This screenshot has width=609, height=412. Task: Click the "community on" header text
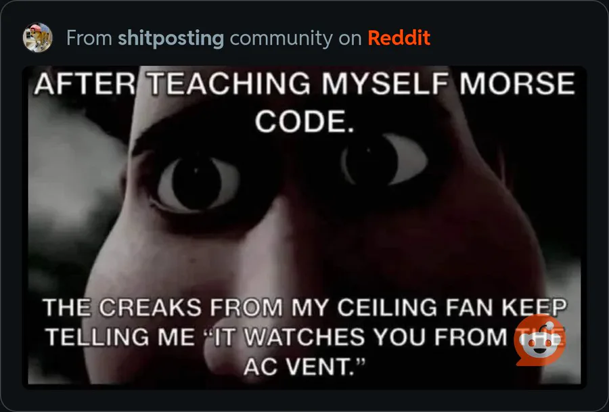coord(296,39)
